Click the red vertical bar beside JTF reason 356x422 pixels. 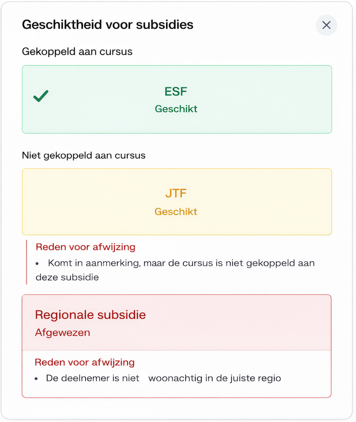tap(27, 262)
